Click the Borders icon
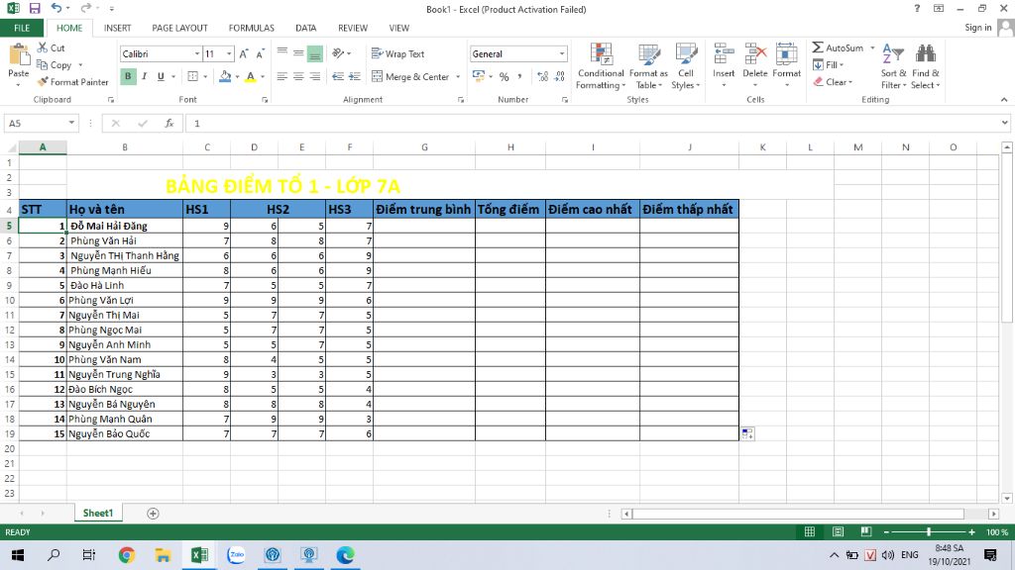 coord(193,76)
